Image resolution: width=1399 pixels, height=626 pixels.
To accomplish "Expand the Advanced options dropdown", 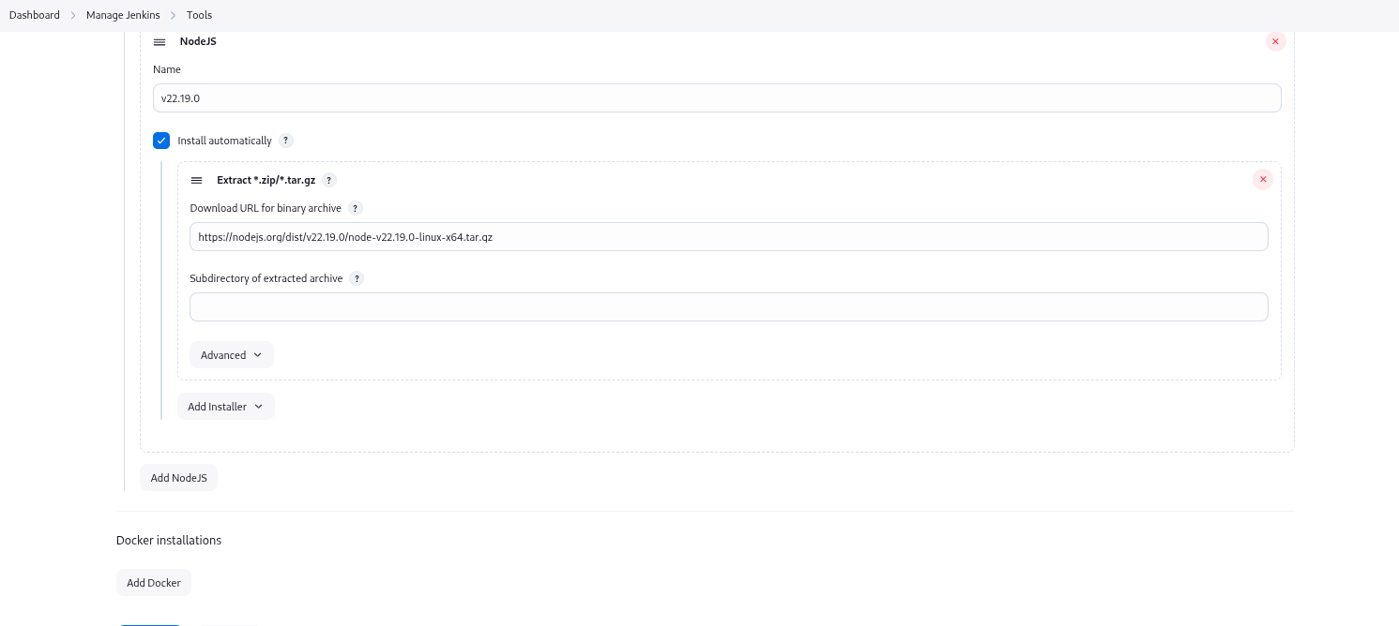I will [x=231, y=355].
